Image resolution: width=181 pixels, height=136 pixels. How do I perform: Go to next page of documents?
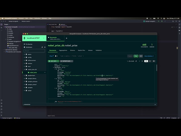pyautogui.click(x=142, y=61)
